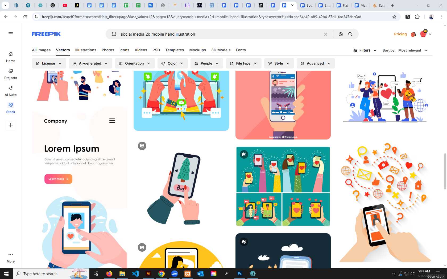
Task: Expand the Style filter
Action: pos(279,63)
